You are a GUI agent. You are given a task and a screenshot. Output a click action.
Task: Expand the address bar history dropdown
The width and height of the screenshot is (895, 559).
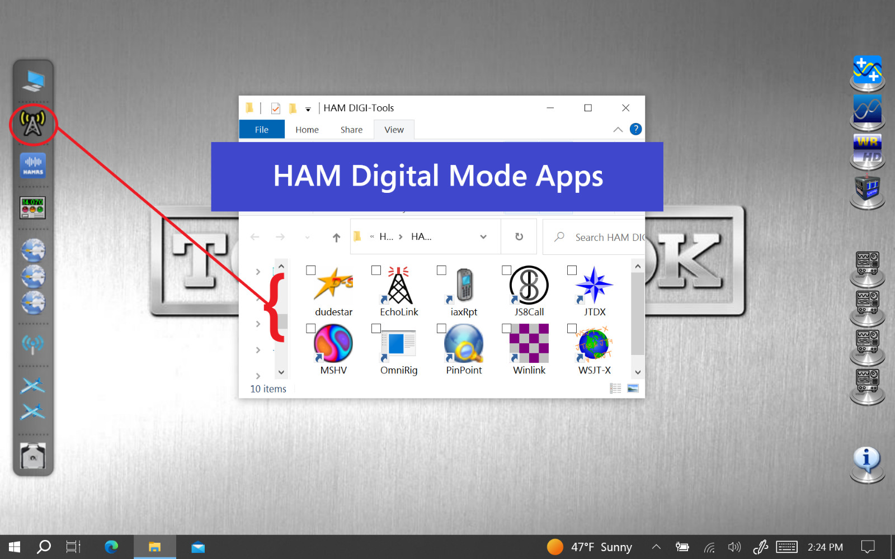(483, 237)
